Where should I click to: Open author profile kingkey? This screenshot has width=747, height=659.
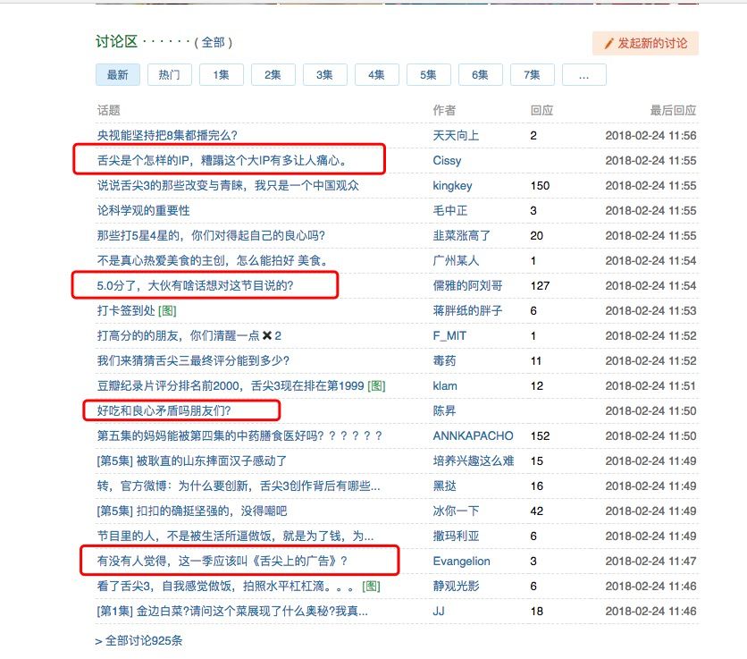(x=453, y=185)
